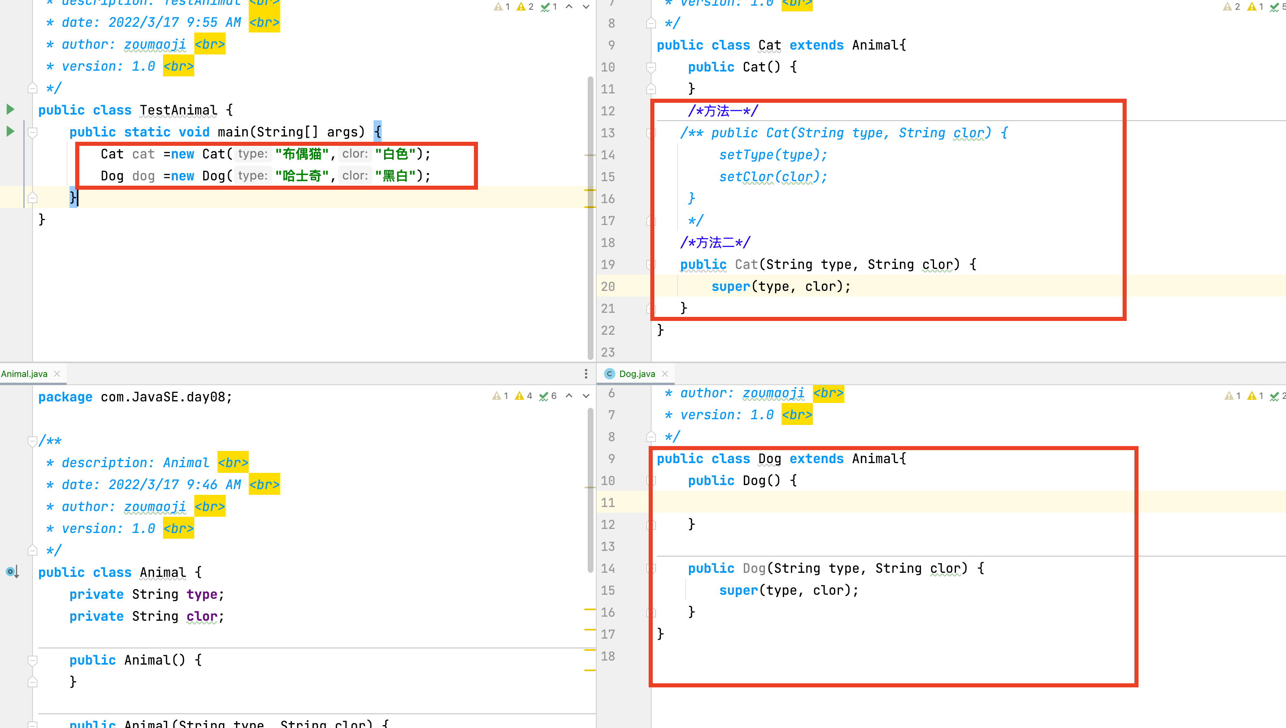Close the Animal.java tab

tap(57, 373)
